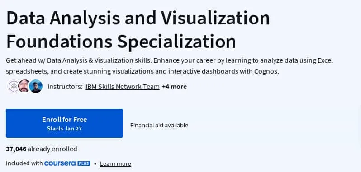Select the bearded instructor's profile photo
Image resolution: width=361 pixels, height=172 pixels.
pyautogui.click(x=24, y=86)
